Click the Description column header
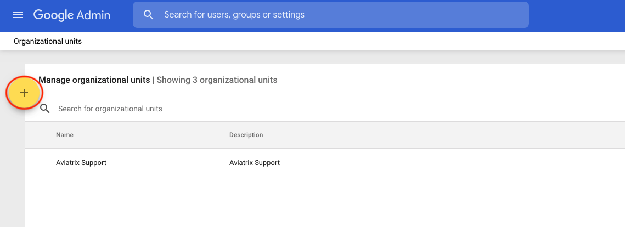Image resolution: width=625 pixels, height=227 pixels. point(246,135)
